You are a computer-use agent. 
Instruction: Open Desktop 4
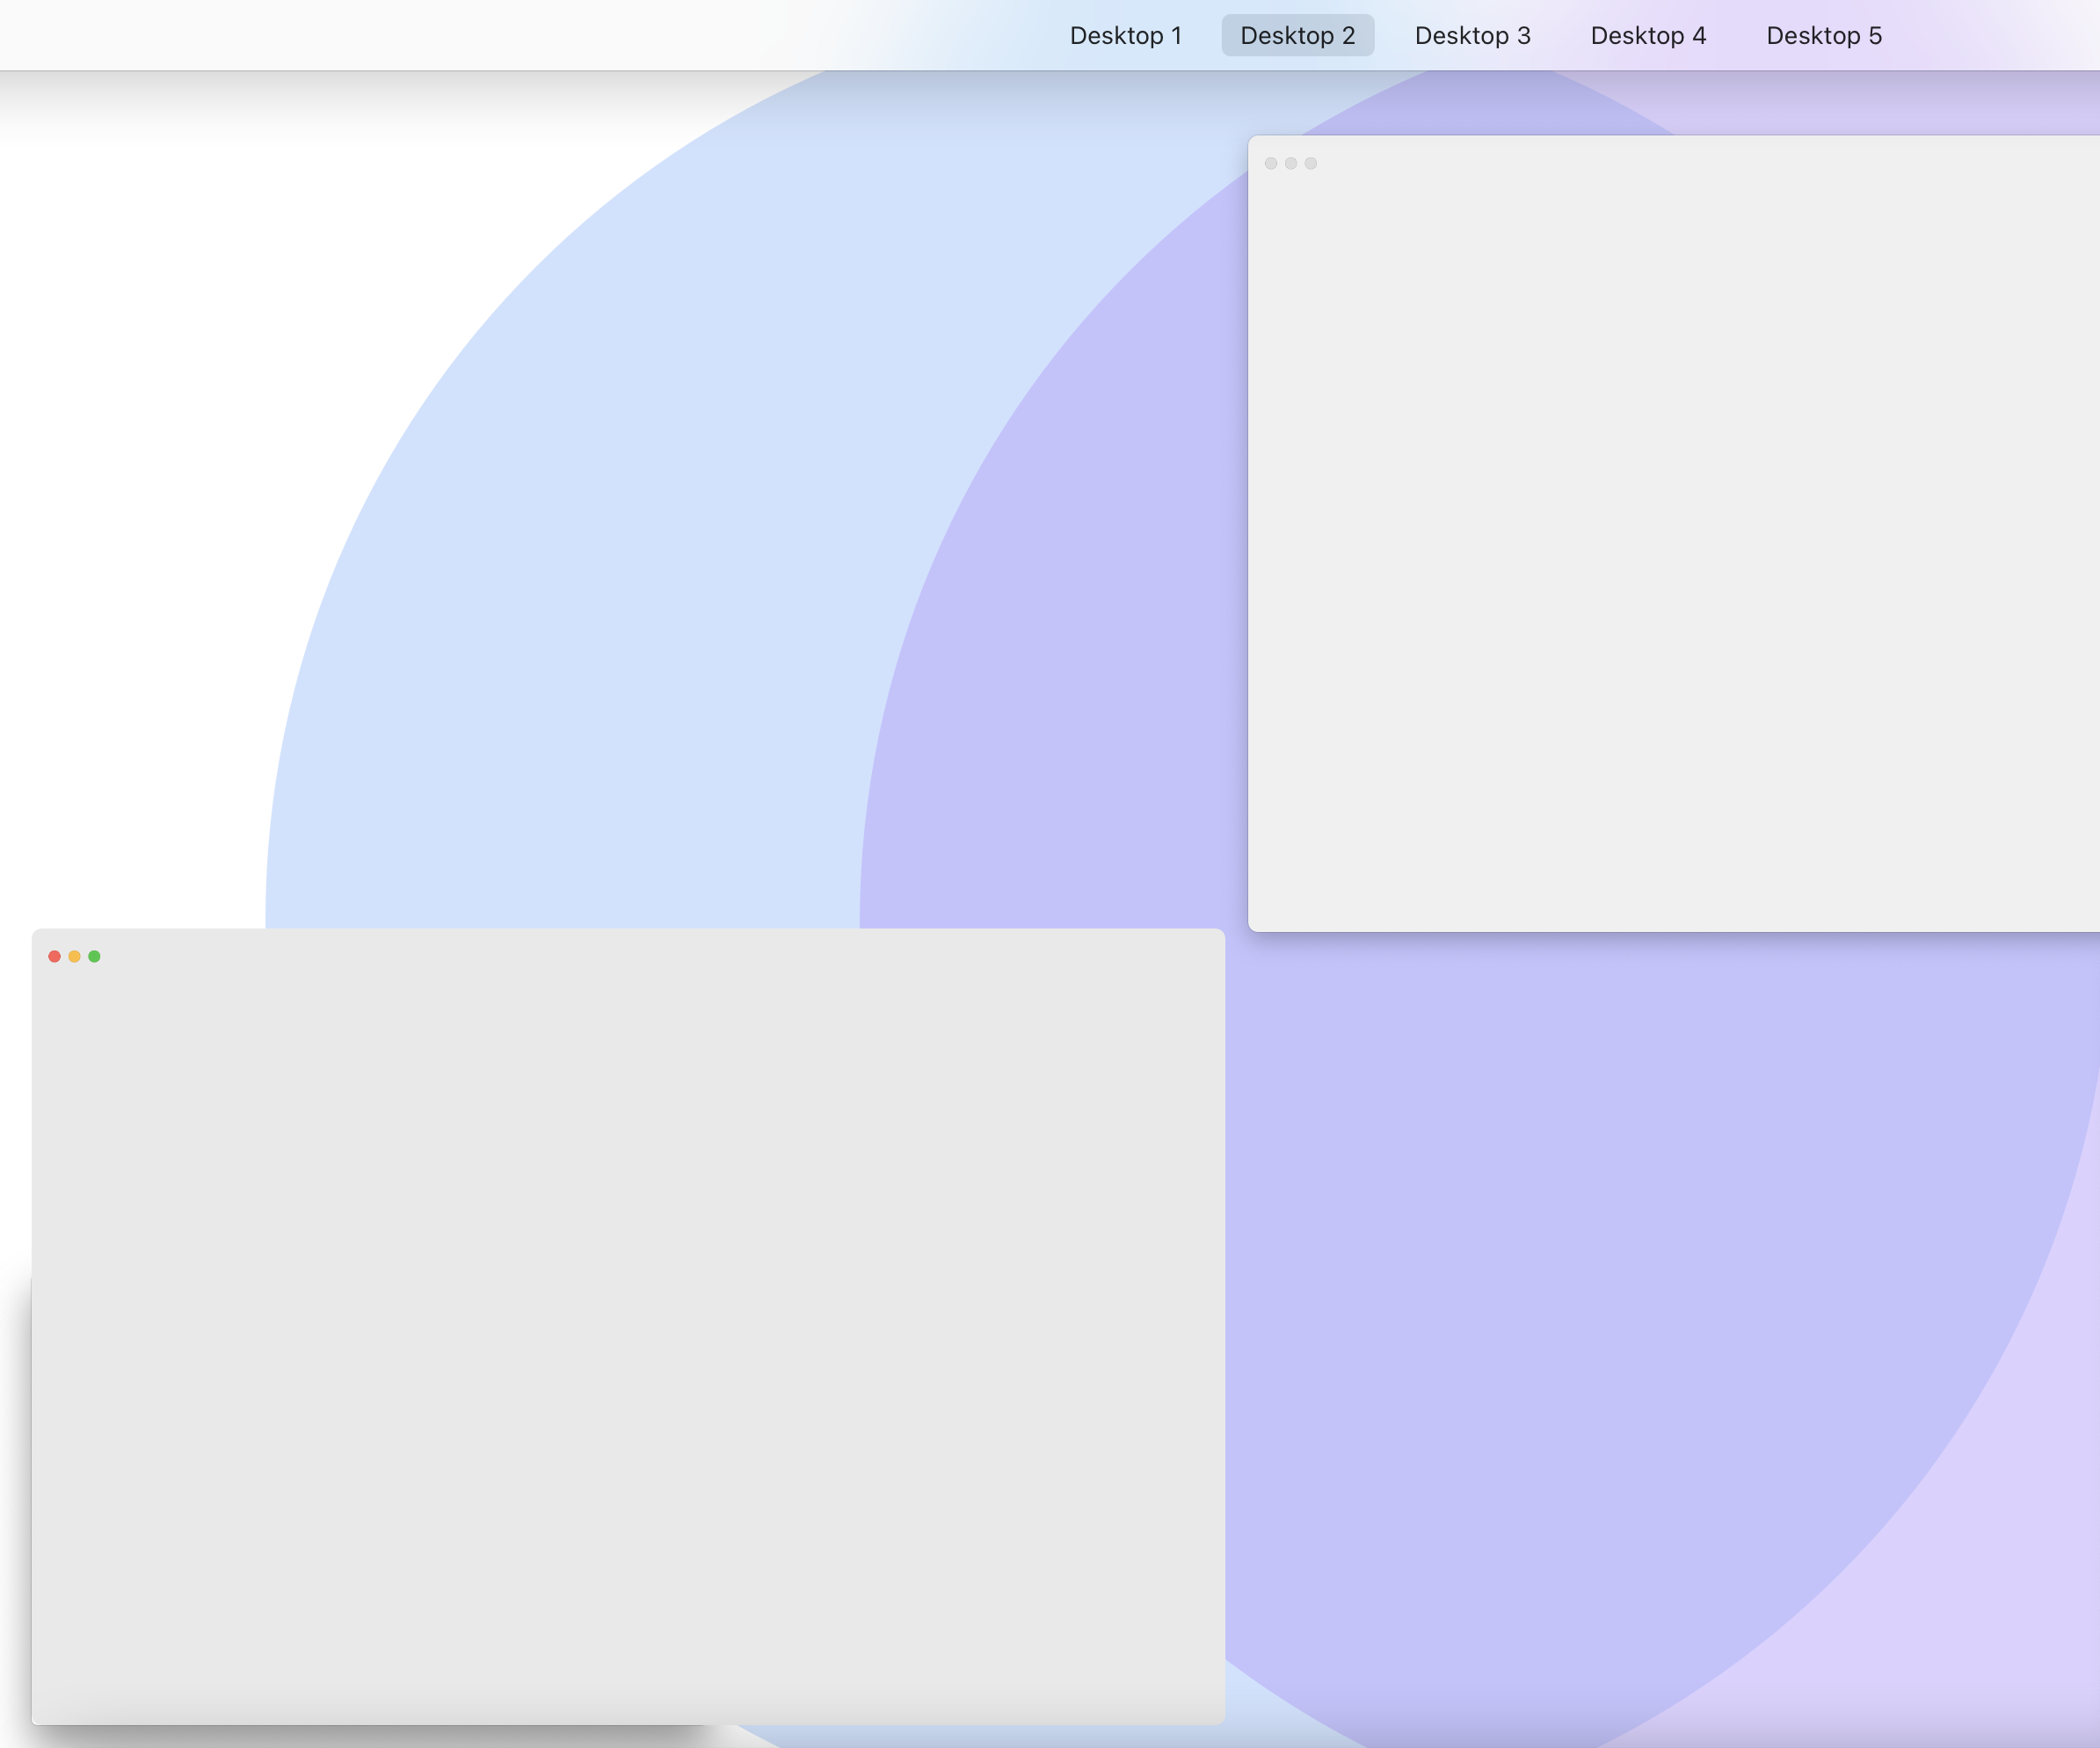coord(1648,35)
